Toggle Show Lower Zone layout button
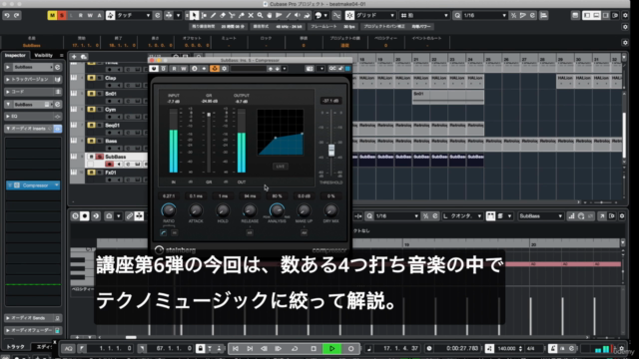The width and height of the screenshot is (639, 359). 596,16
